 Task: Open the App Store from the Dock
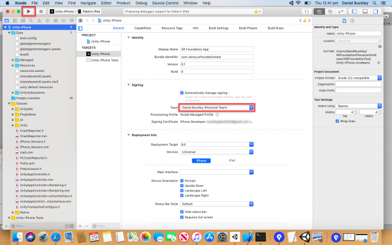210,237
